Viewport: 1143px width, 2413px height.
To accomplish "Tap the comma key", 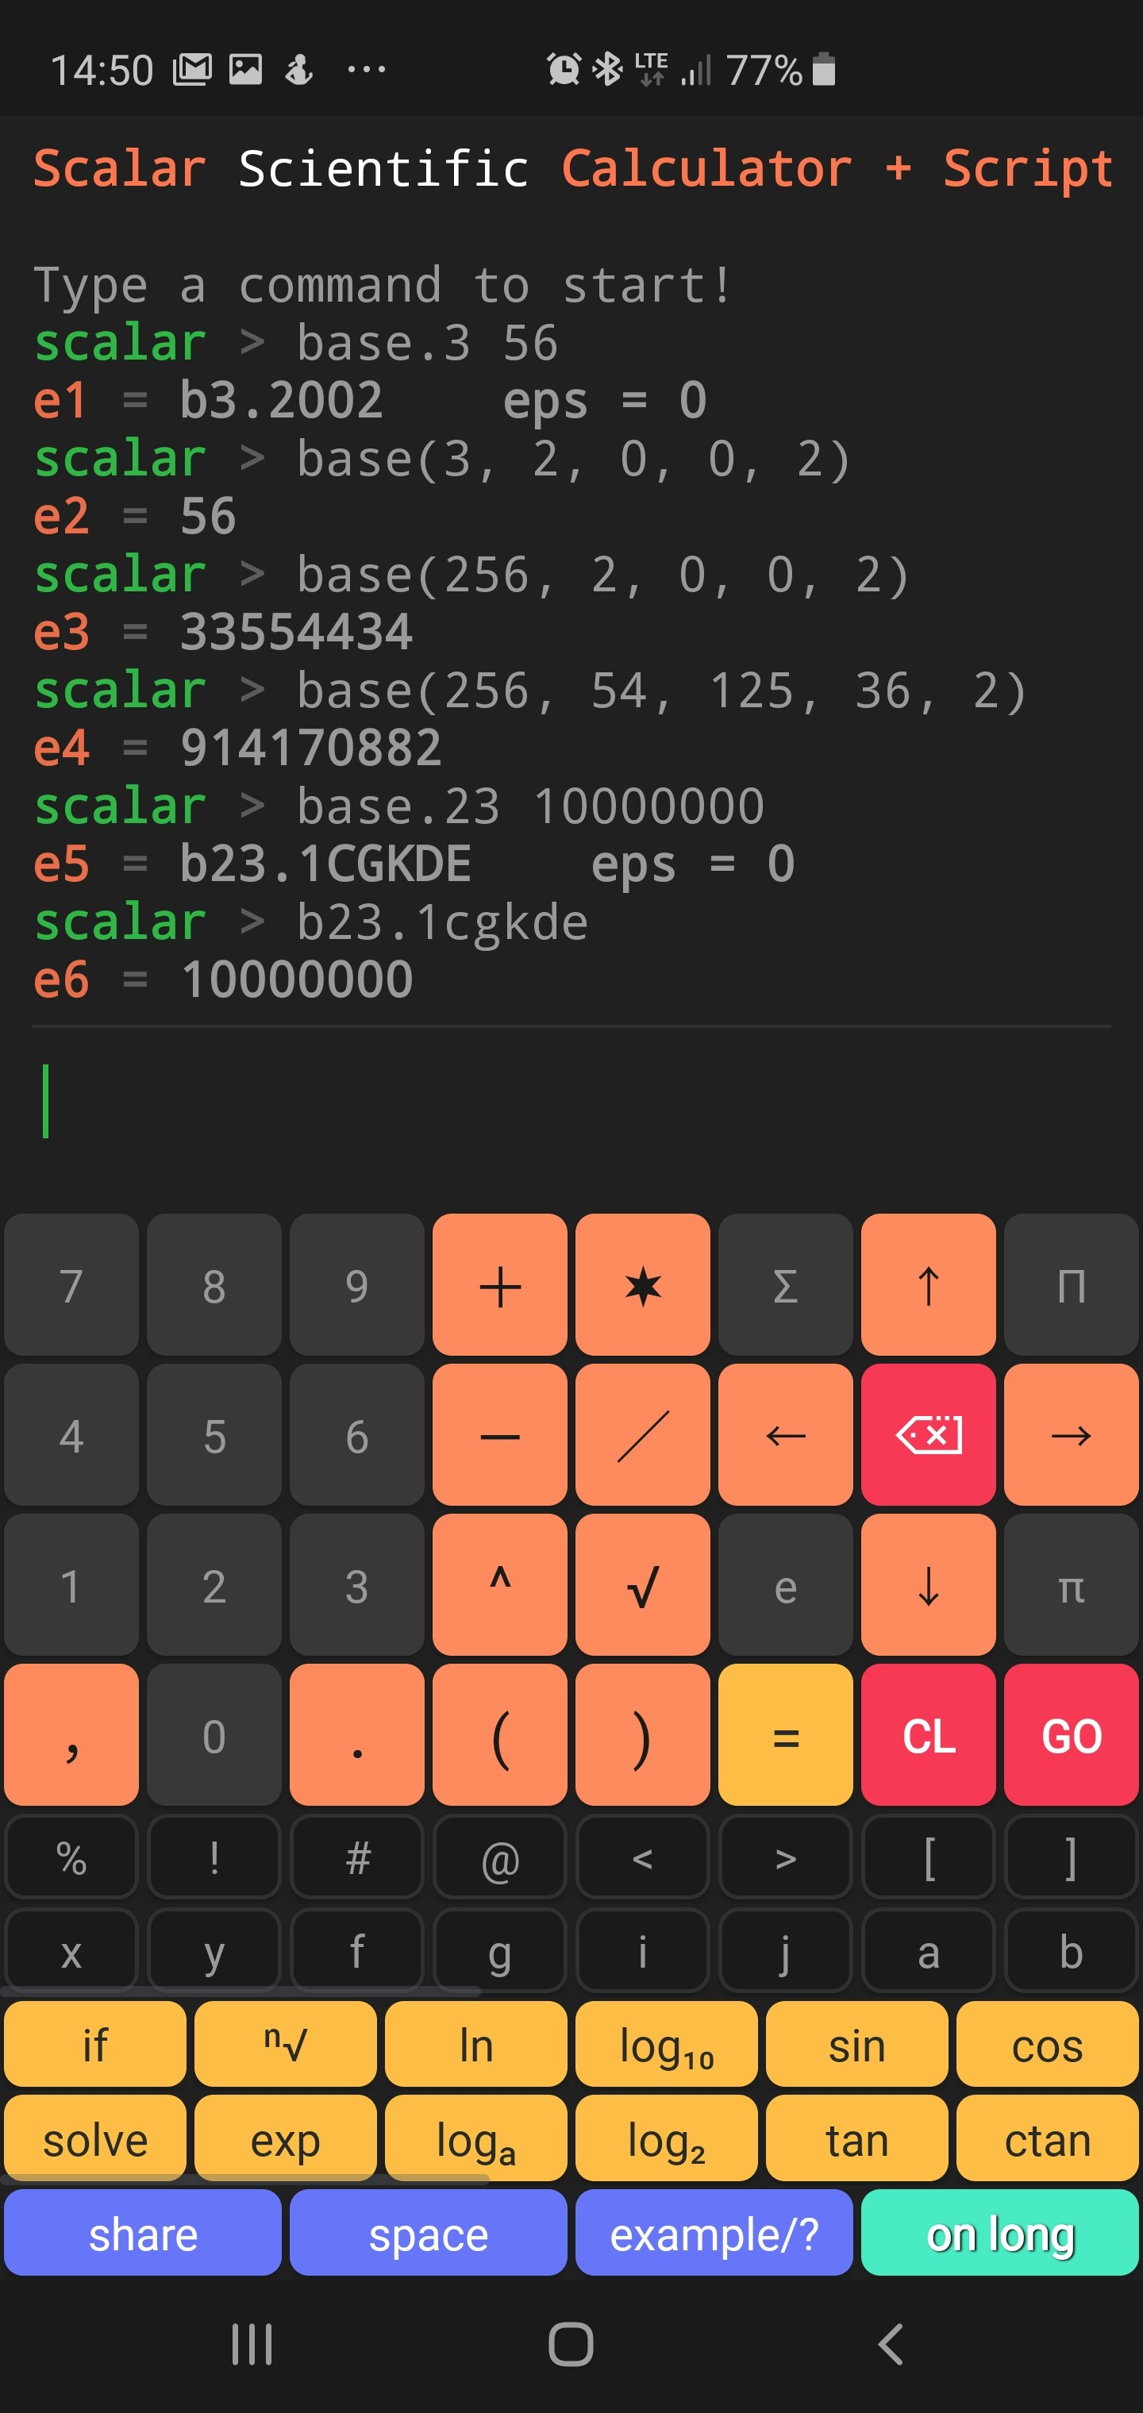I will pos(71,1734).
